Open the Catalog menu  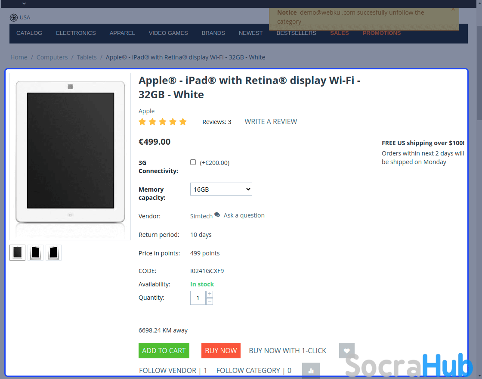[x=29, y=33]
